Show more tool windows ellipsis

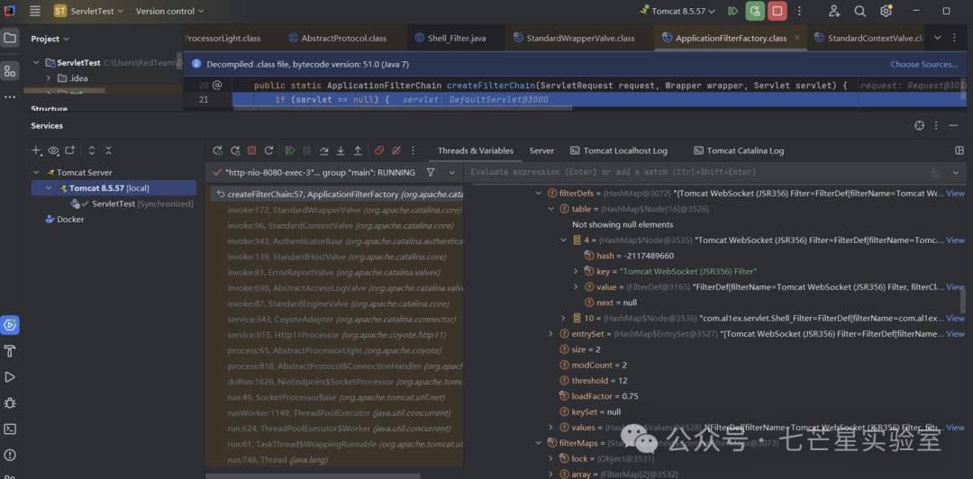point(10,97)
